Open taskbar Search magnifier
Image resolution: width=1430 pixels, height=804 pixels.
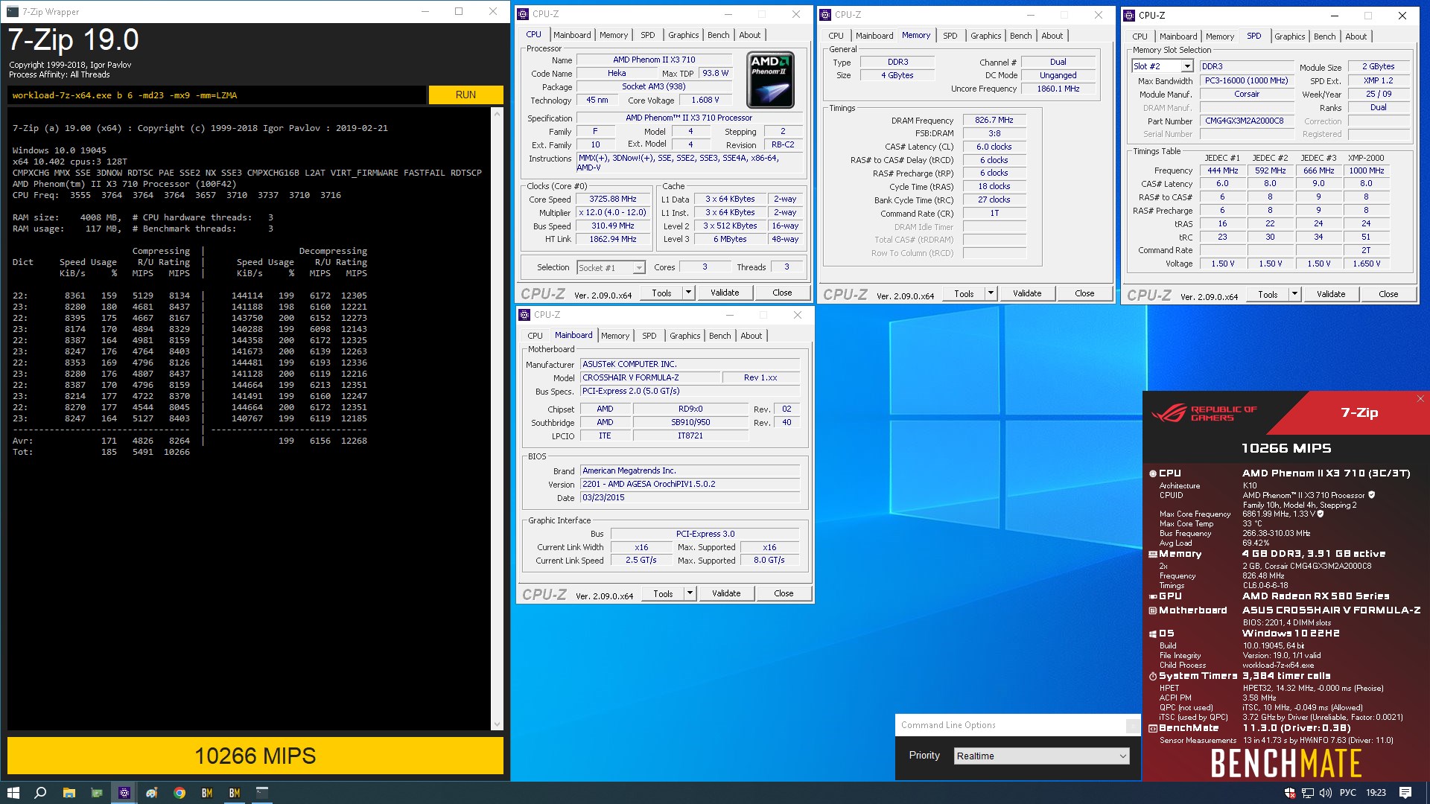pyautogui.click(x=41, y=793)
